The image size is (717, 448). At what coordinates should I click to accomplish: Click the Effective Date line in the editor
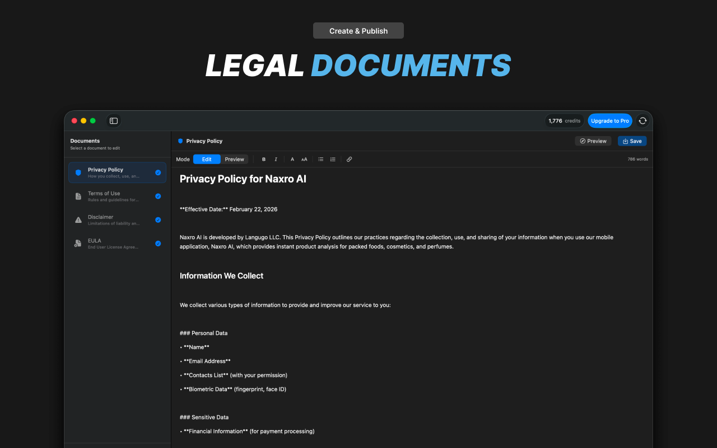click(x=229, y=209)
